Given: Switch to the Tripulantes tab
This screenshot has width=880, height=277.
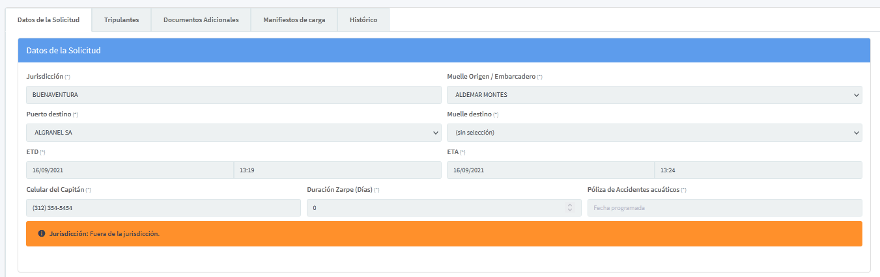Looking at the screenshot, I should (x=121, y=20).
